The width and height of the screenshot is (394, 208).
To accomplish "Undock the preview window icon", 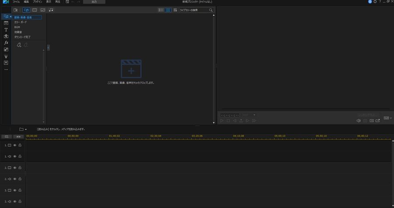I will (378, 120).
